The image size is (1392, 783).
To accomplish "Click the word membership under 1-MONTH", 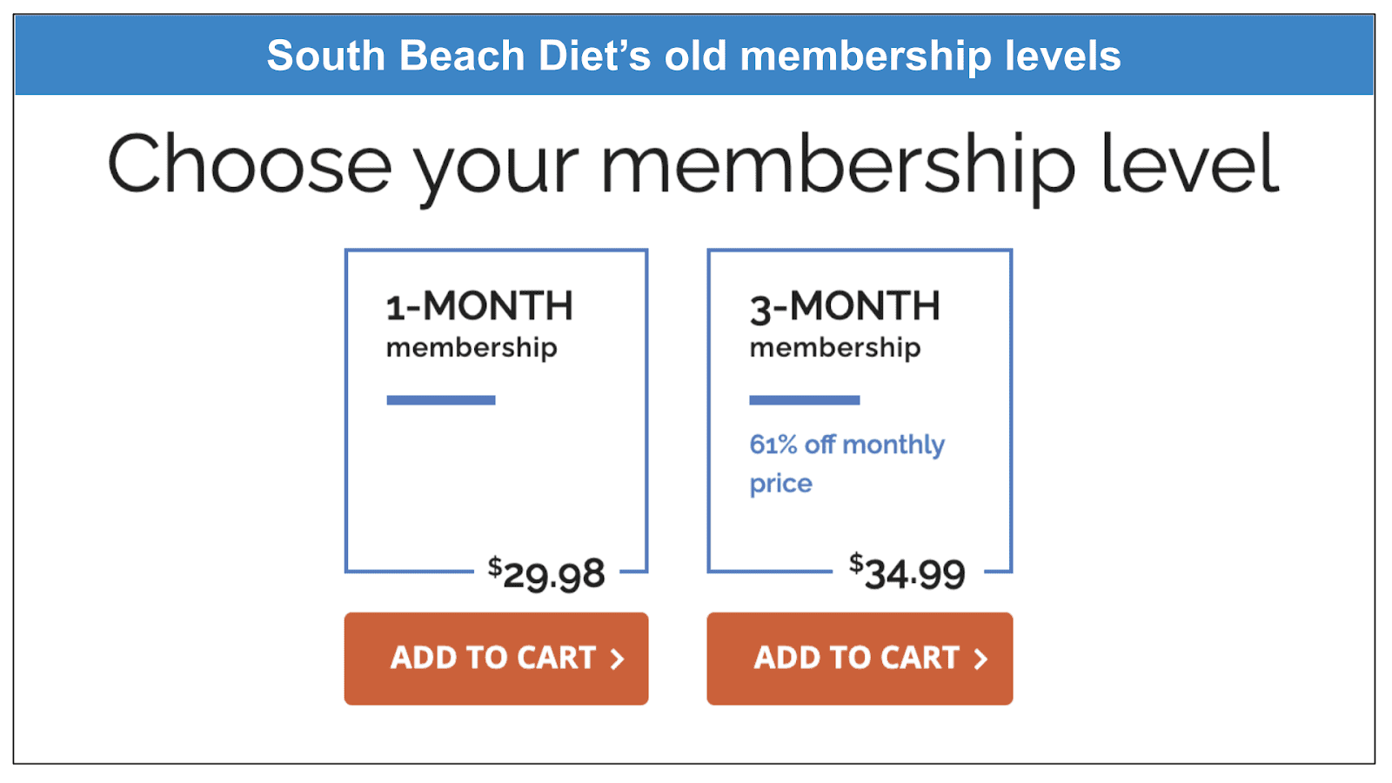I will coord(472,348).
